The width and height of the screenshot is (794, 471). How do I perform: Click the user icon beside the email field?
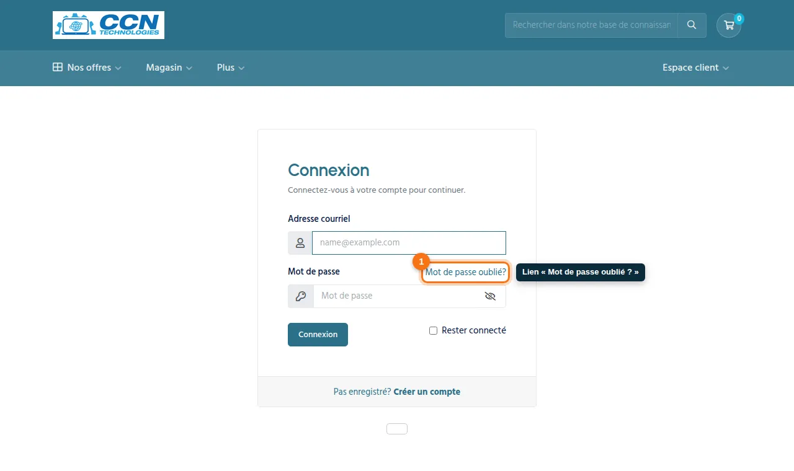300,243
